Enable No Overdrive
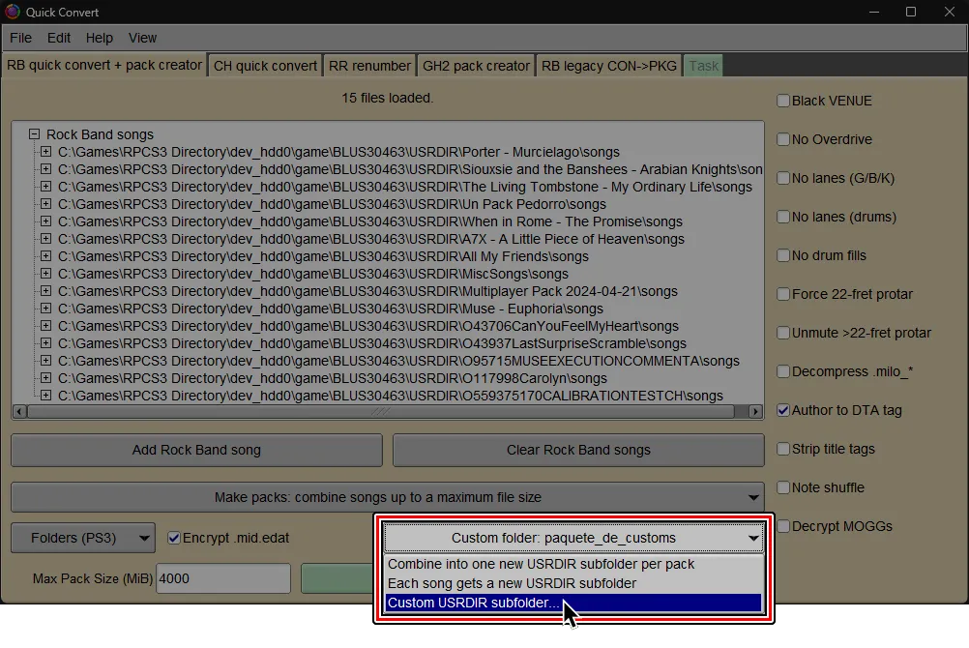 click(782, 138)
